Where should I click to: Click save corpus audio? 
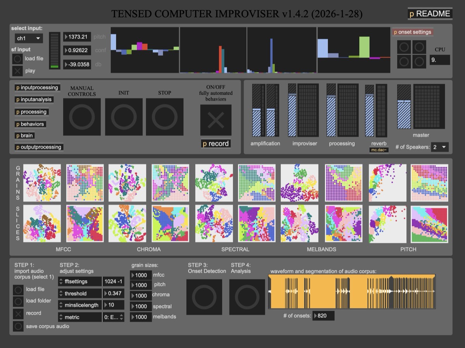pyautogui.click(x=18, y=326)
